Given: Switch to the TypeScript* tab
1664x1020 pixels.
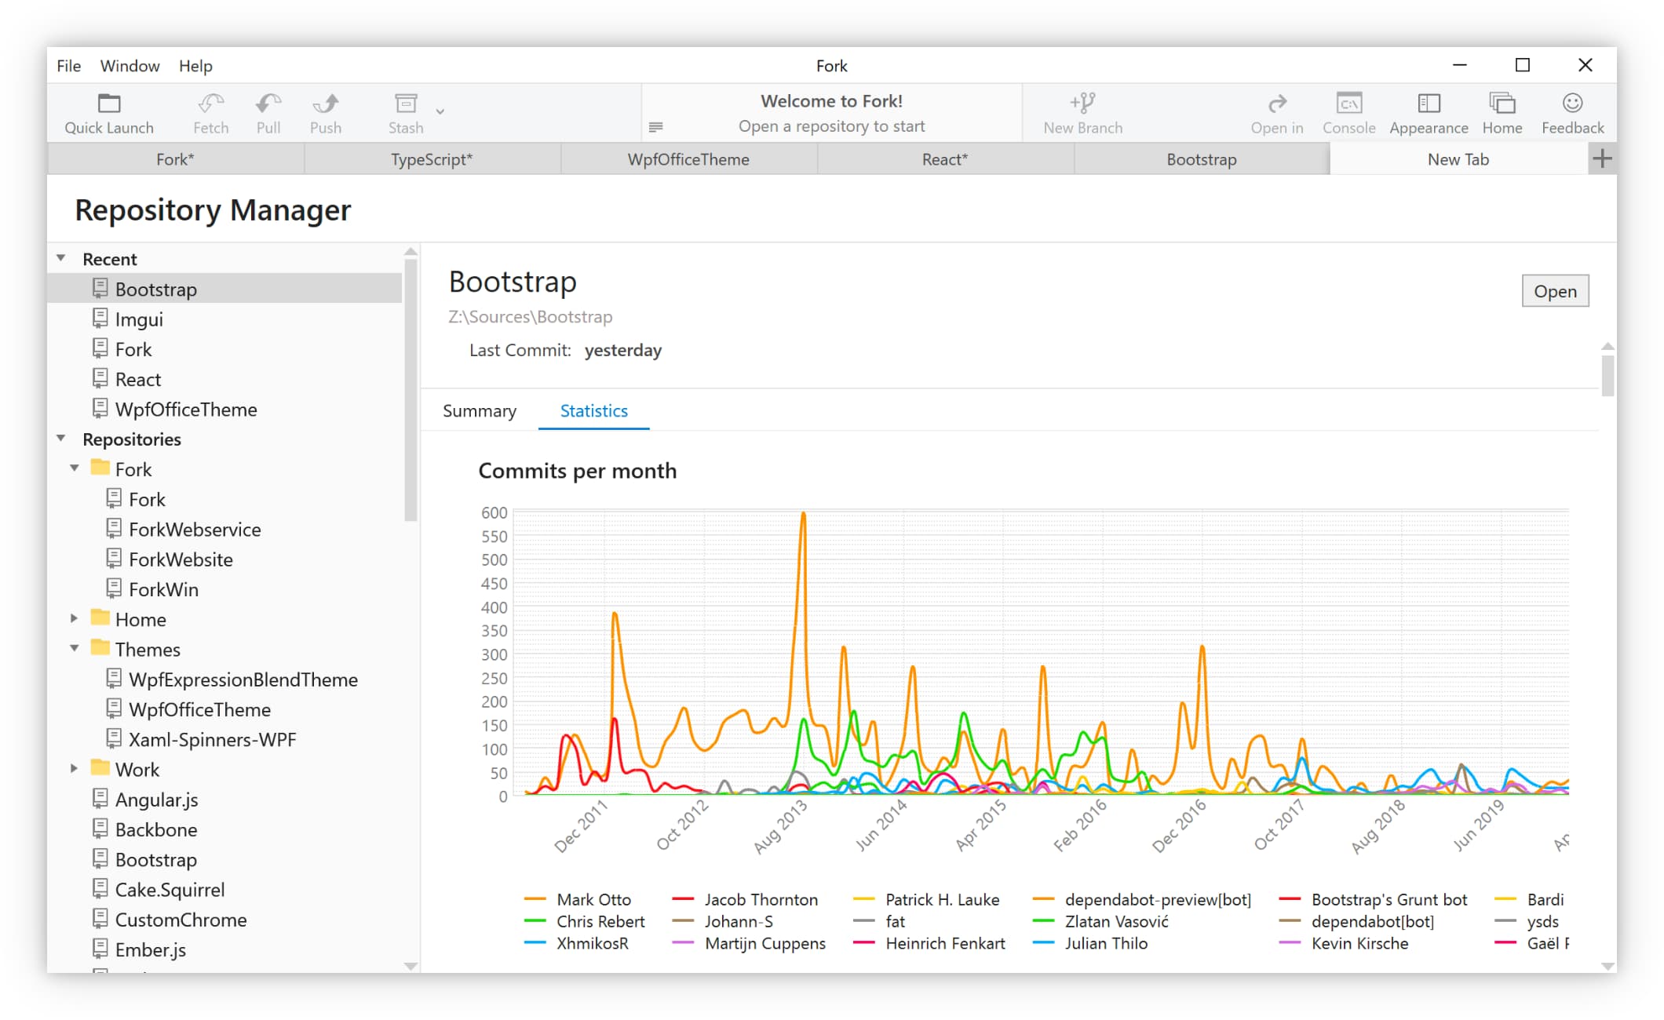Looking at the screenshot, I should pos(432,159).
